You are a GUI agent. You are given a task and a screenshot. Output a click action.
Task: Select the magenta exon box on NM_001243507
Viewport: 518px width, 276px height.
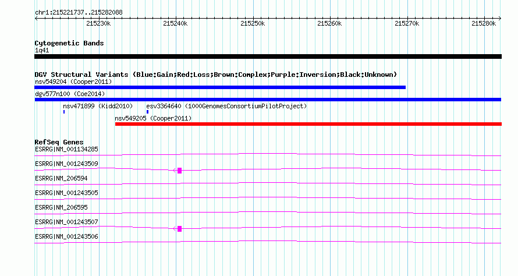tap(179, 229)
